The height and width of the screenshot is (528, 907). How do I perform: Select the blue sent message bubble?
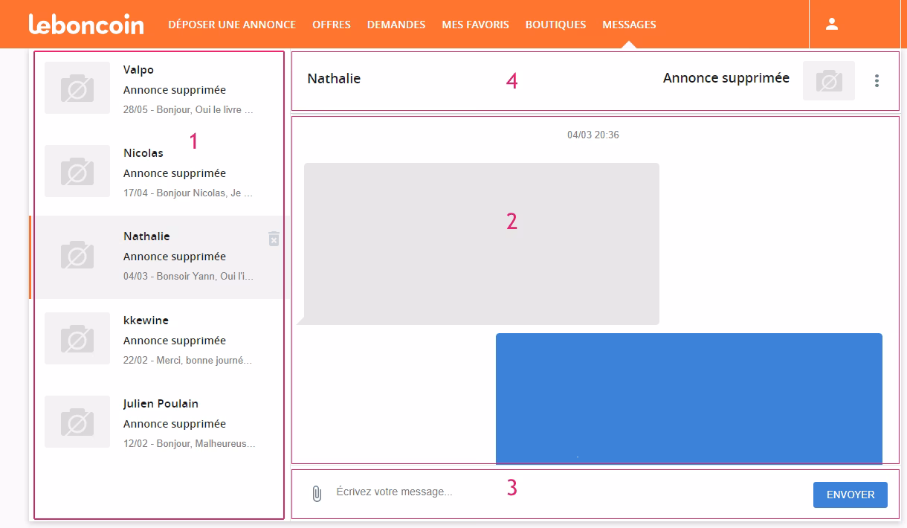point(688,398)
